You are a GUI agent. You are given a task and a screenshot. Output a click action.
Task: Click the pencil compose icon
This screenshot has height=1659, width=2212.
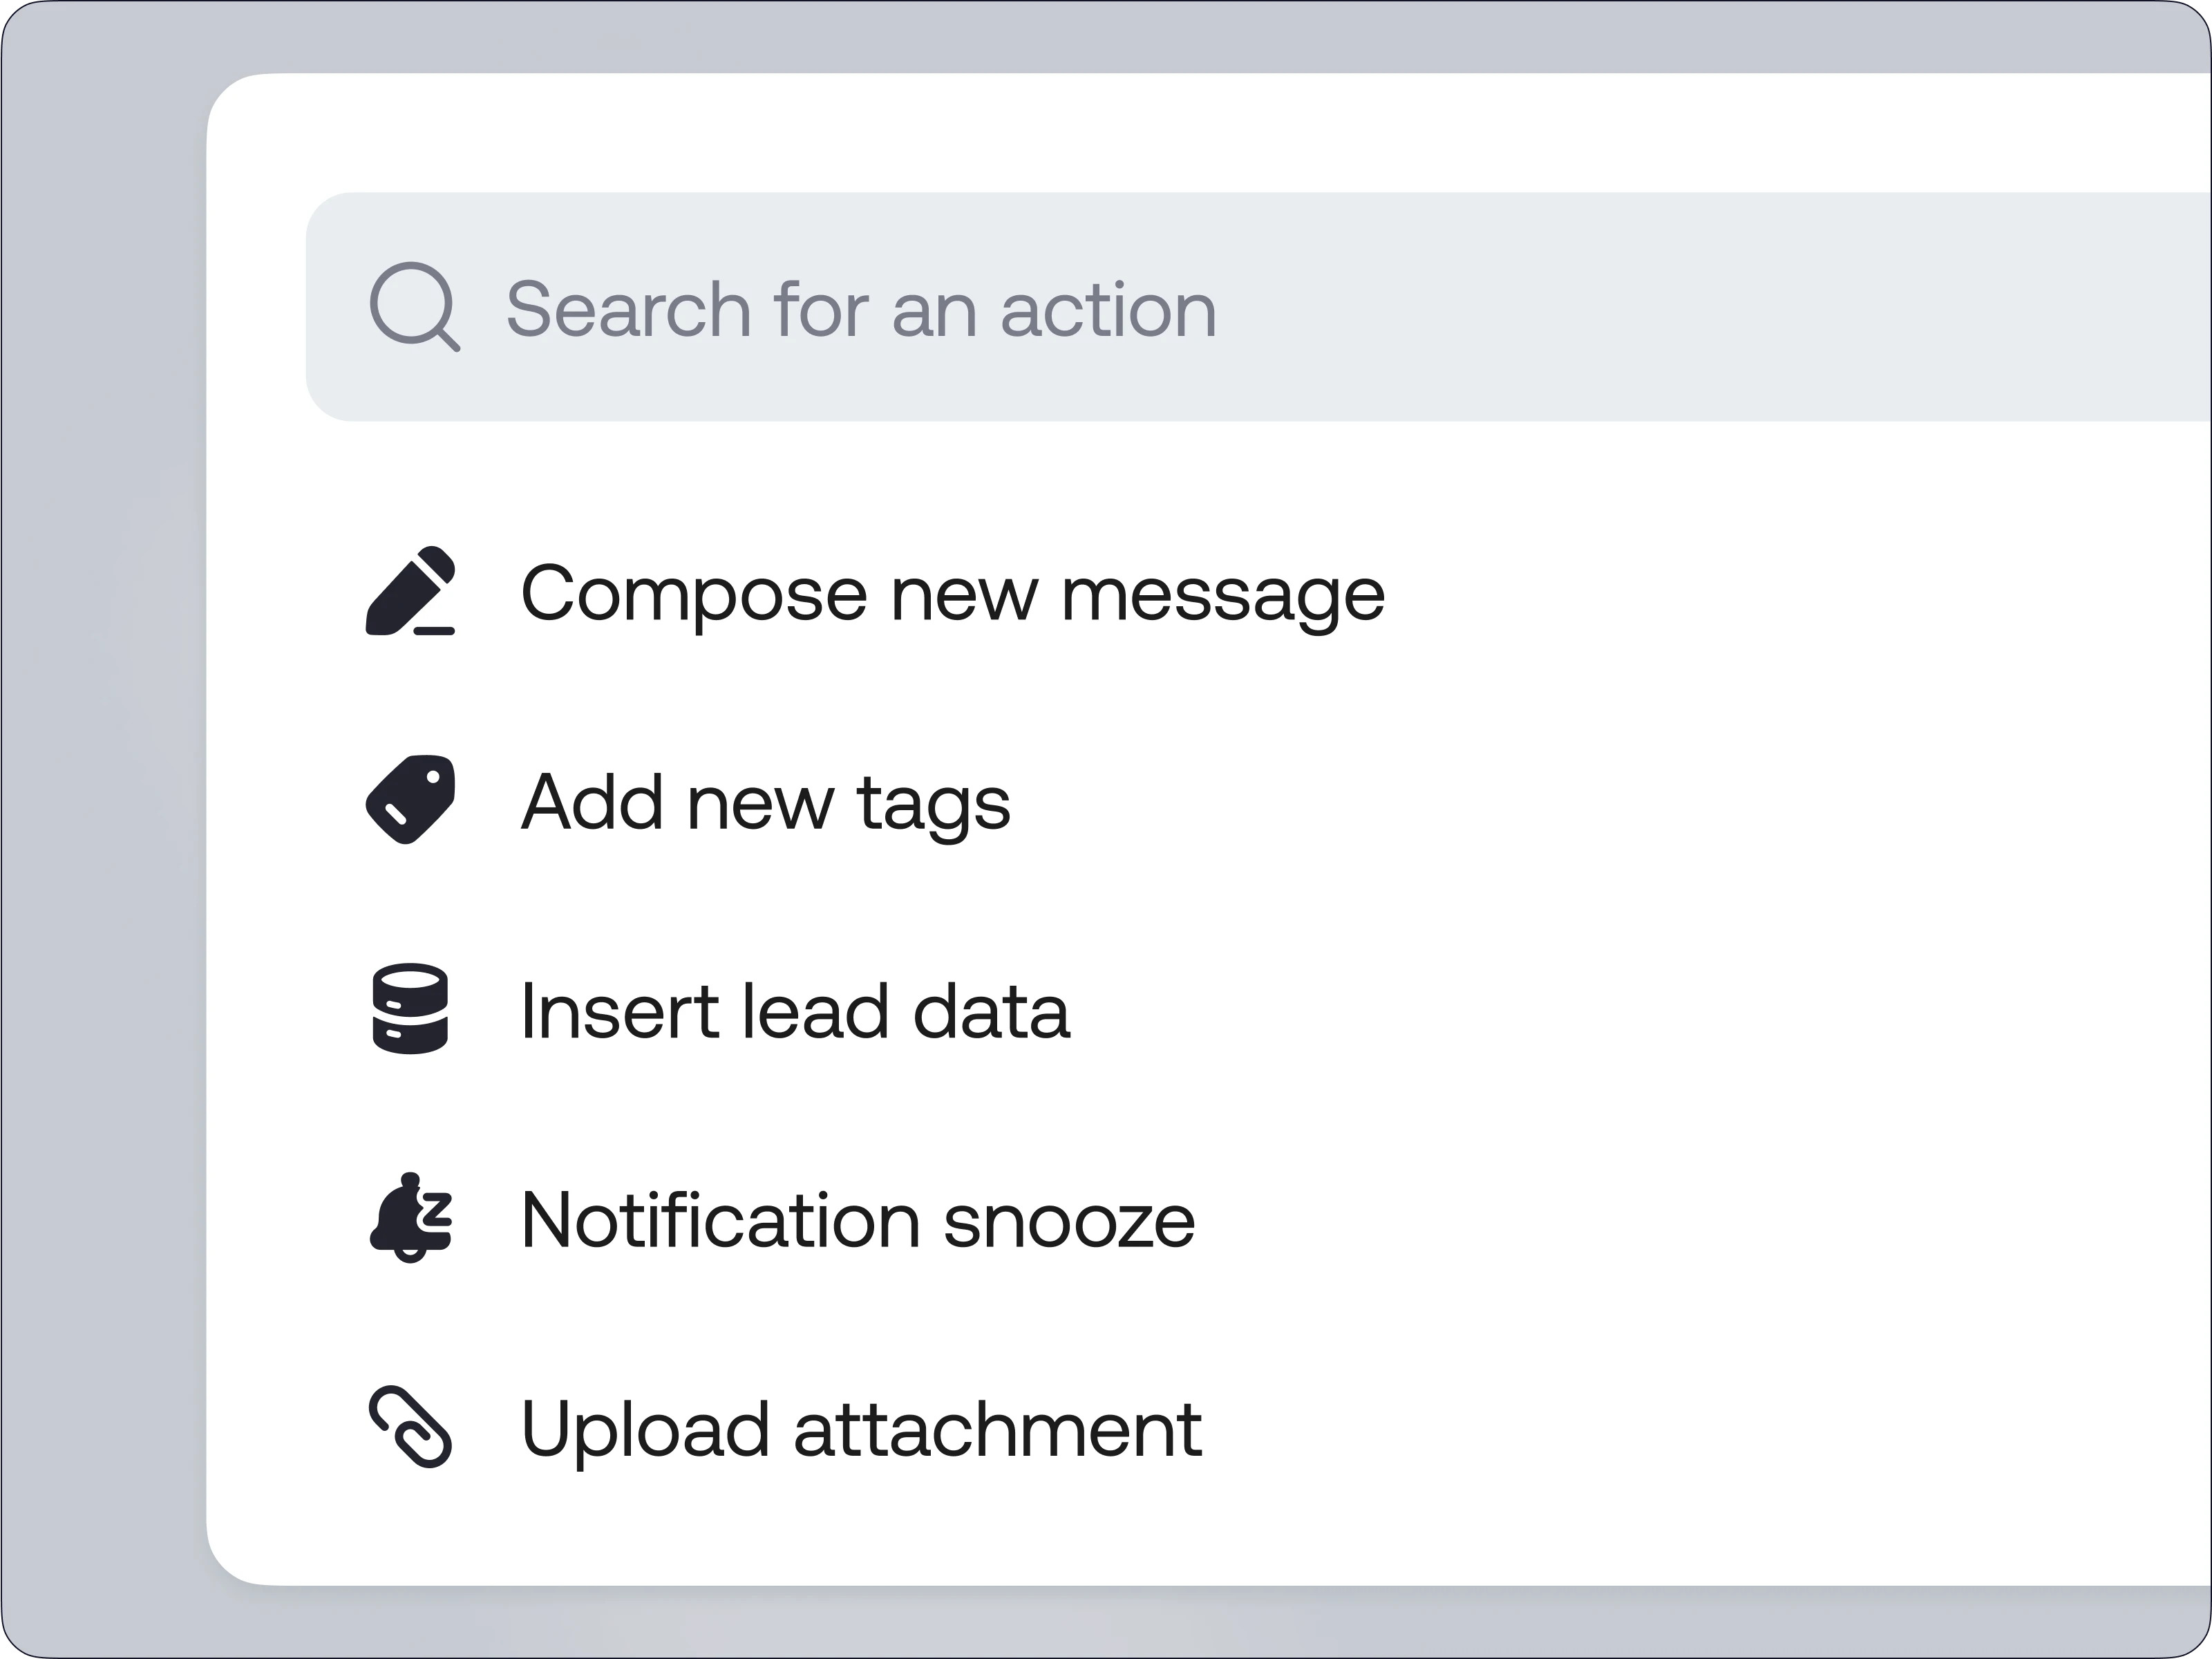411,591
